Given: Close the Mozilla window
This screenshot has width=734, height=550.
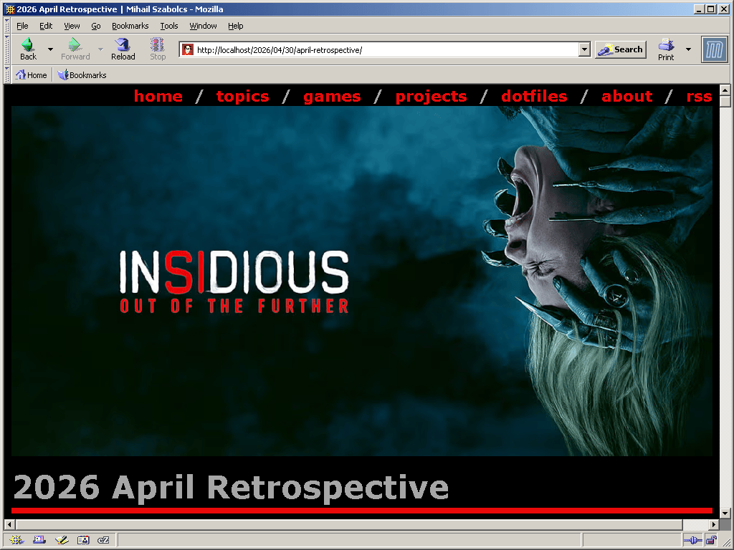Looking at the screenshot, I should (723, 9).
